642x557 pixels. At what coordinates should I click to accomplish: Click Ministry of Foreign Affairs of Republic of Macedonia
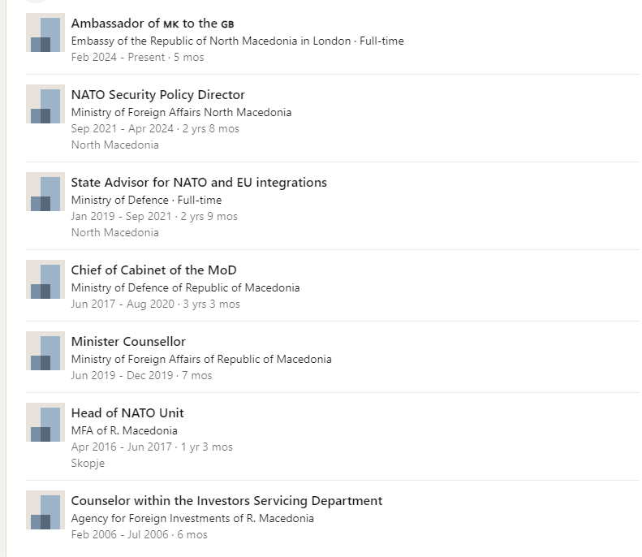pos(201,359)
